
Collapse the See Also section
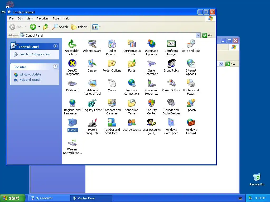[x=55, y=67]
